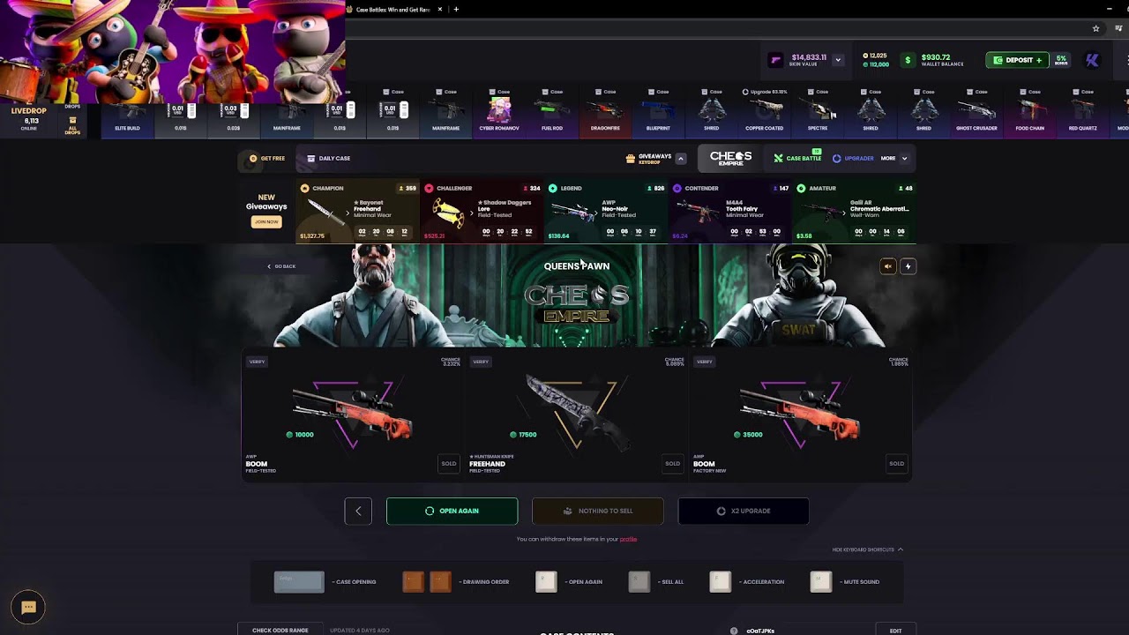The height and width of the screenshot is (635, 1129).
Task: Click Sold on Huntsman Knife Freehand
Action: [x=673, y=463]
